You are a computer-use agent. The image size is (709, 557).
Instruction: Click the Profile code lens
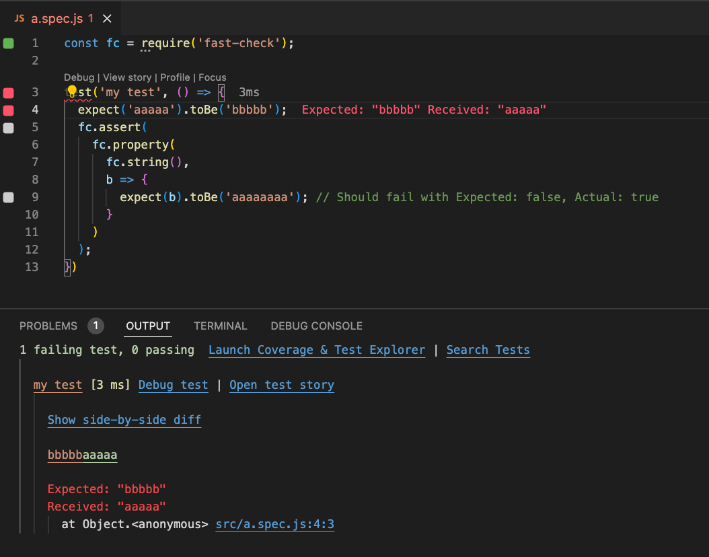(x=175, y=77)
